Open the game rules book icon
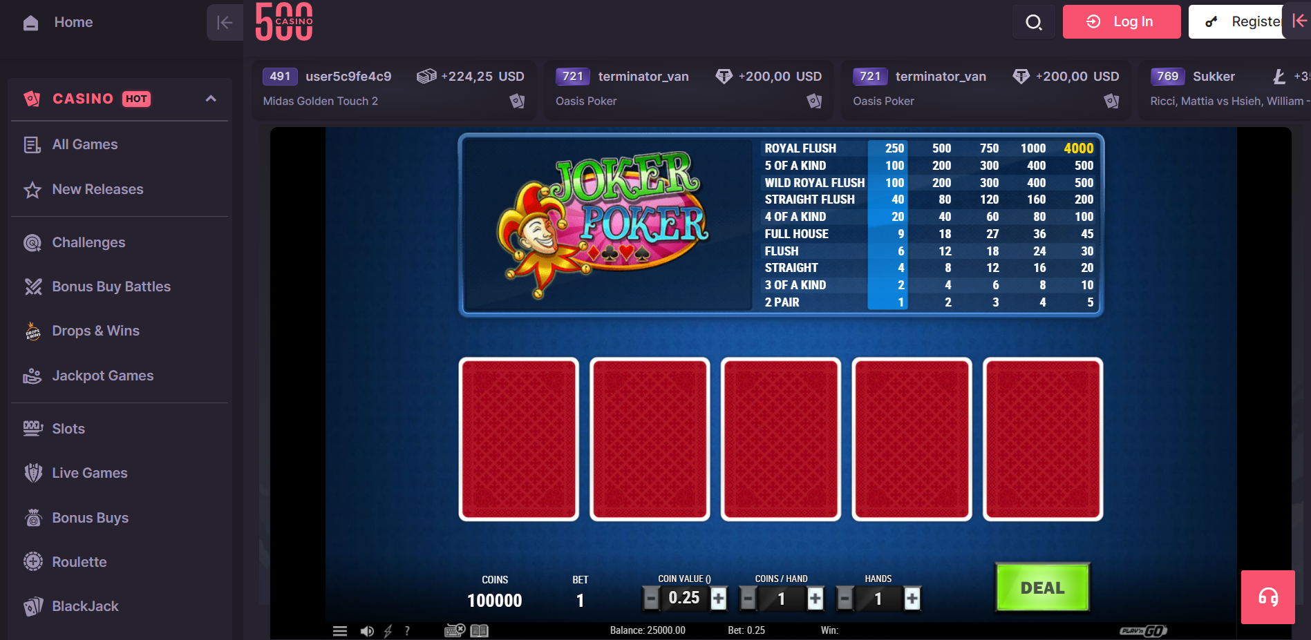1311x640 pixels. (x=480, y=630)
